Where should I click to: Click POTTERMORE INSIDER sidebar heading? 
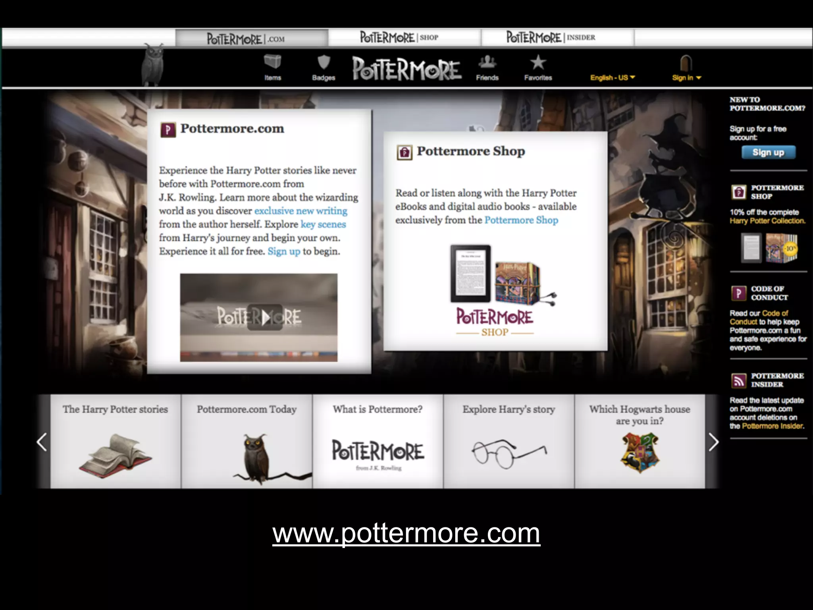pyautogui.click(x=777, y=380)
